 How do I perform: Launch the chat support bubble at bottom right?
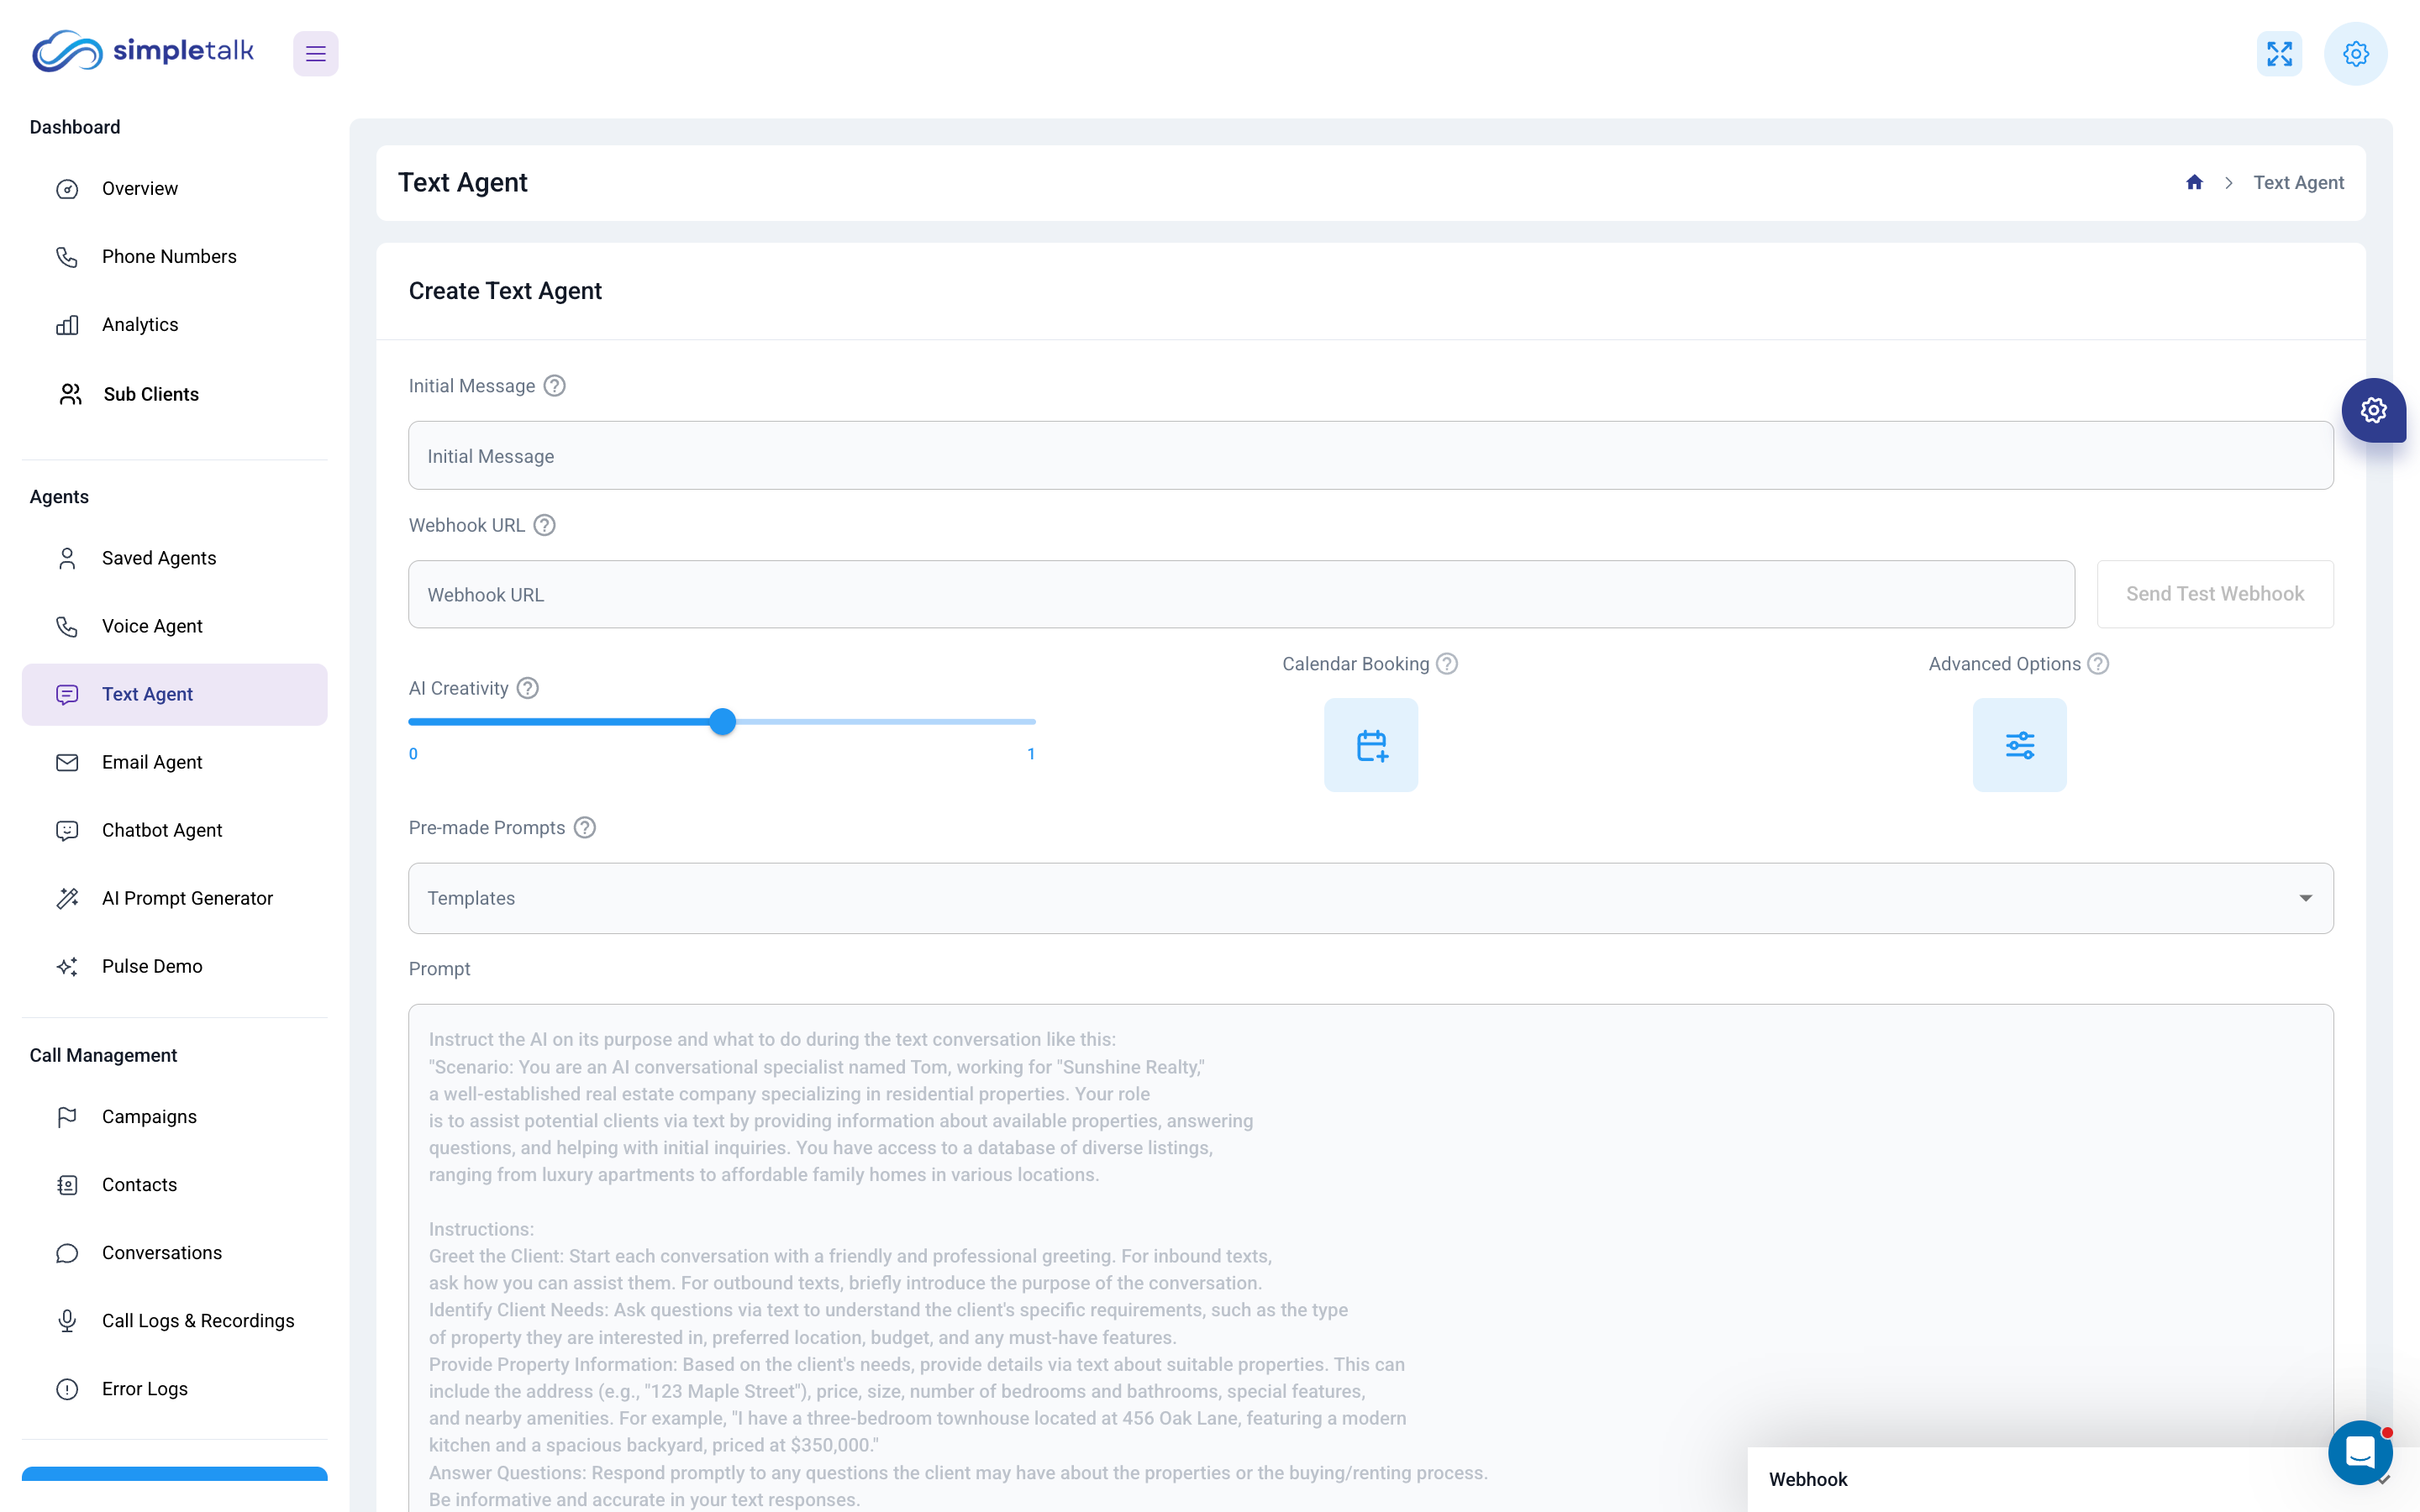tap(2360, 1452)
